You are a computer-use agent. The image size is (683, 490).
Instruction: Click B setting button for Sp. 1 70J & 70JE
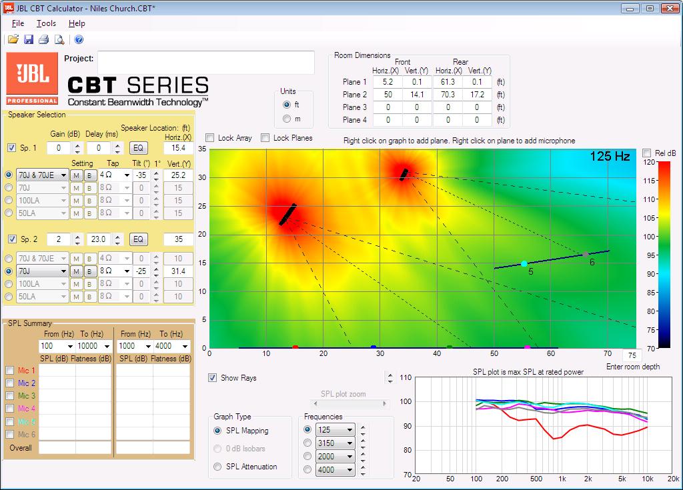click(89, 175)
